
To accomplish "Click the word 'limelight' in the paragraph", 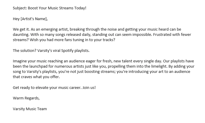I will pos(159,66).
